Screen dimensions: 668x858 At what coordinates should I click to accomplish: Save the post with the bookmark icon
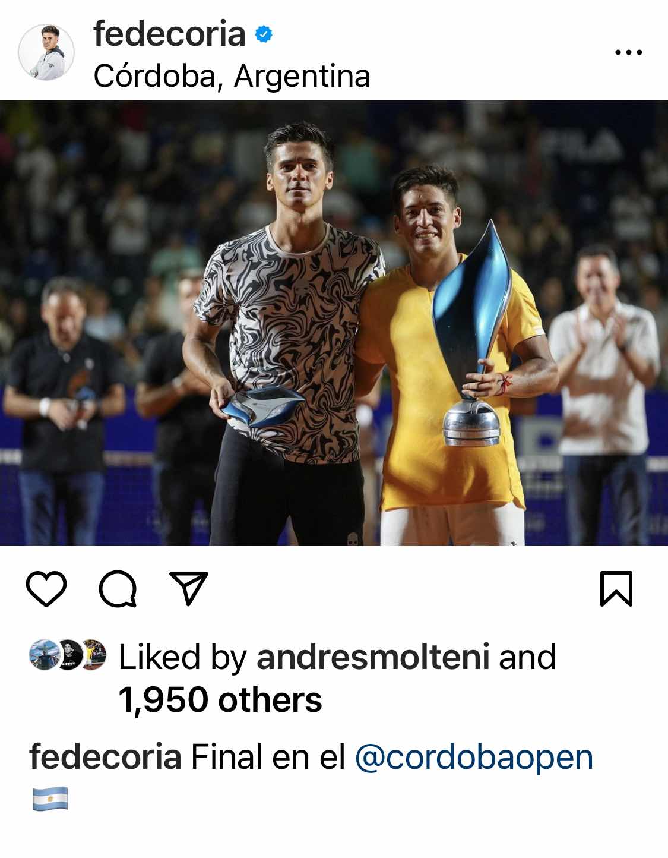(616, 589)
